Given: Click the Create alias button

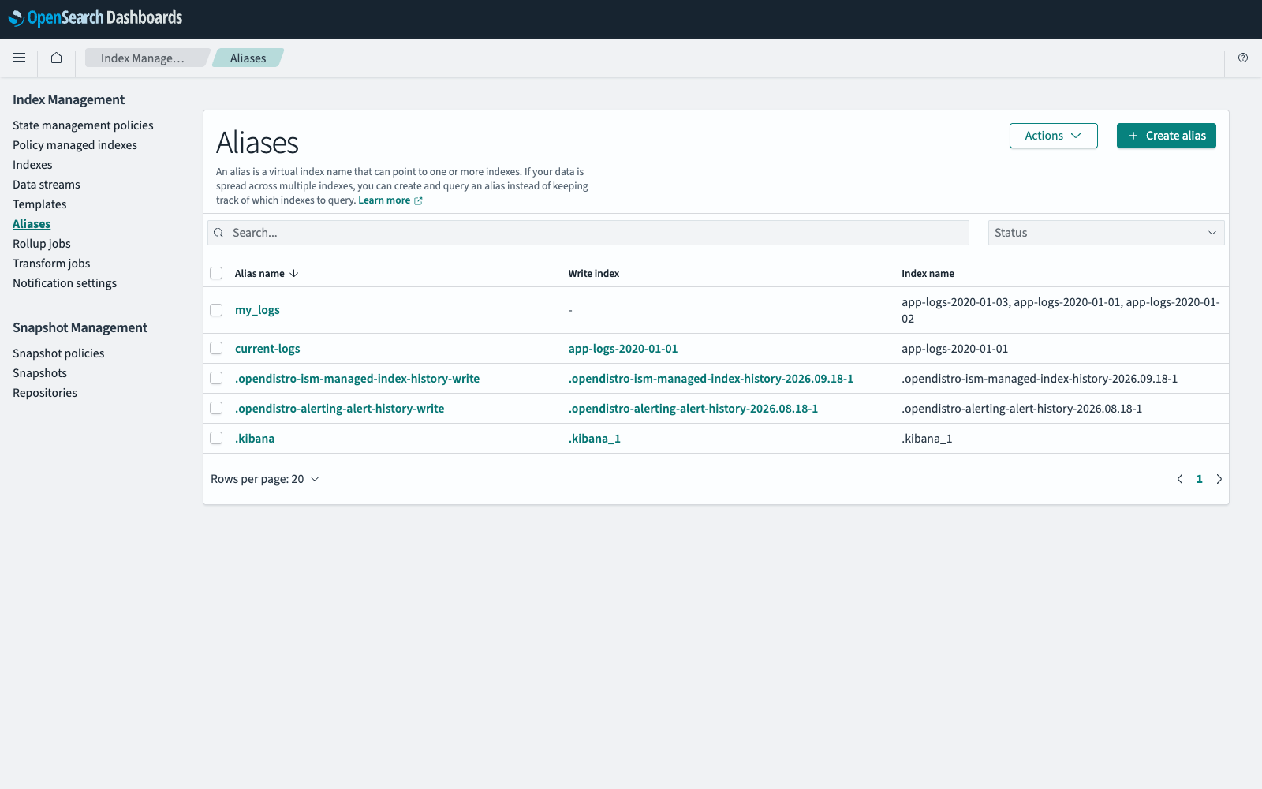Looking at the screenshot, I should [x=1167, y=136].
